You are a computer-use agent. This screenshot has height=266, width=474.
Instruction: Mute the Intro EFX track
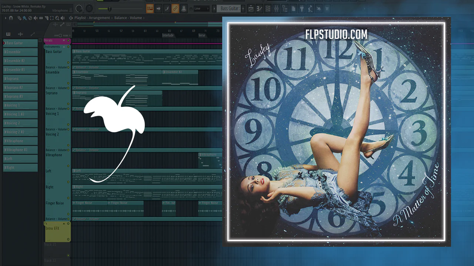68,239
